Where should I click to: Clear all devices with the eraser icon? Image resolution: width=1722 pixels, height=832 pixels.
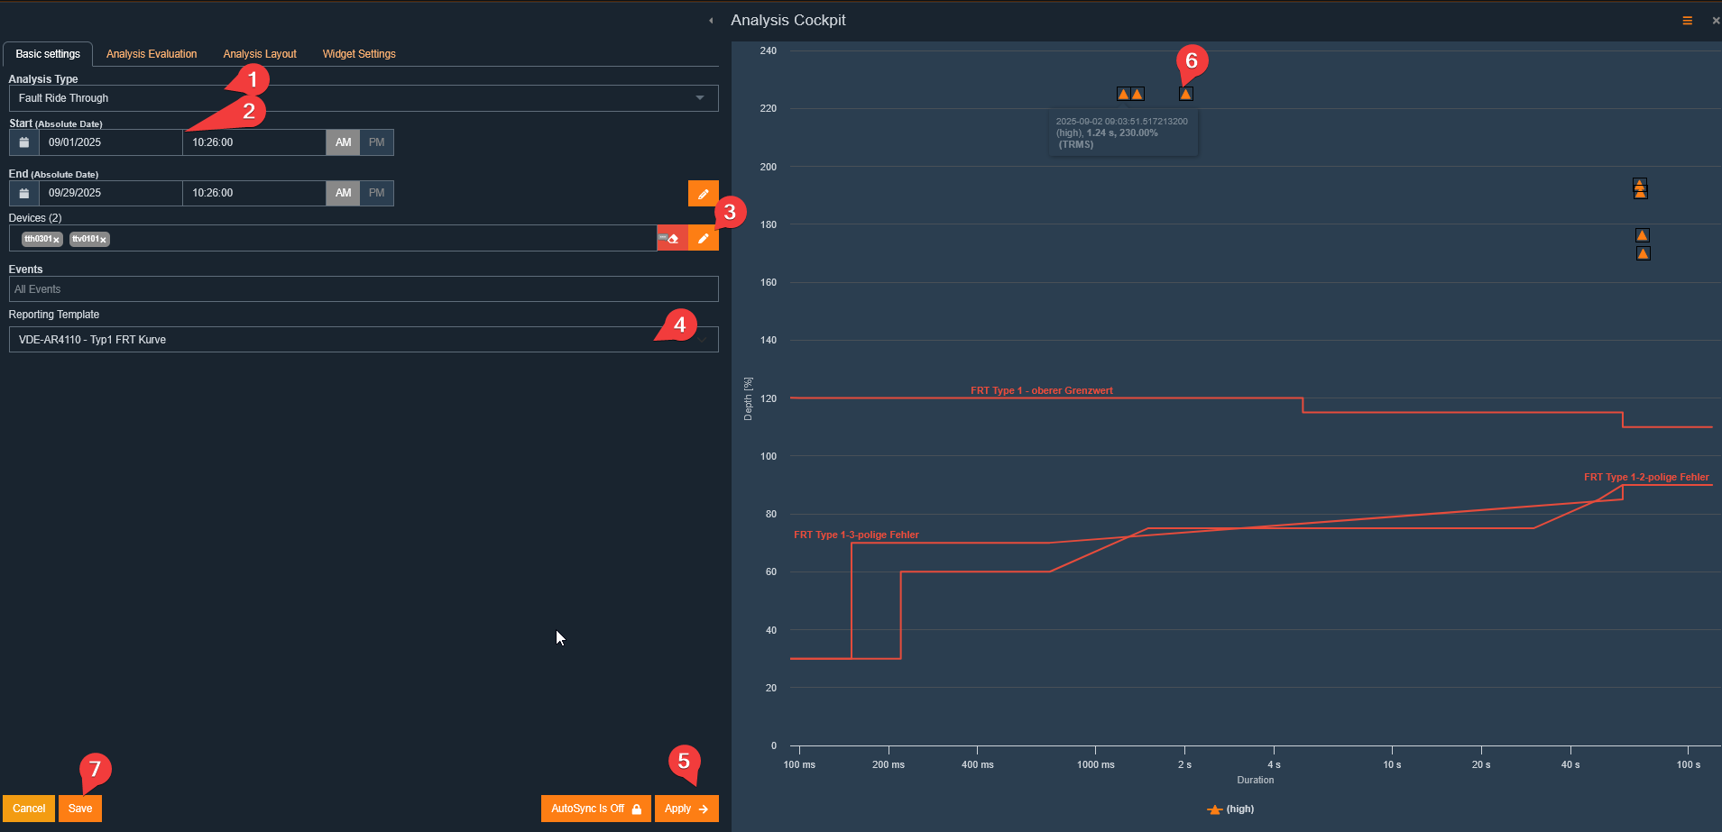click(x=672, y=239)
